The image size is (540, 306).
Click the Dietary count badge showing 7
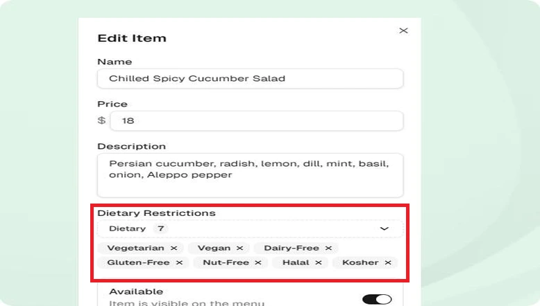pos(160,228)
